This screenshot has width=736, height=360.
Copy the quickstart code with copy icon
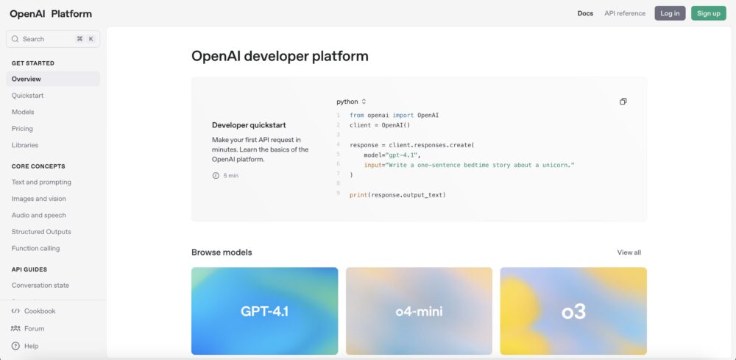coord(623,102)
